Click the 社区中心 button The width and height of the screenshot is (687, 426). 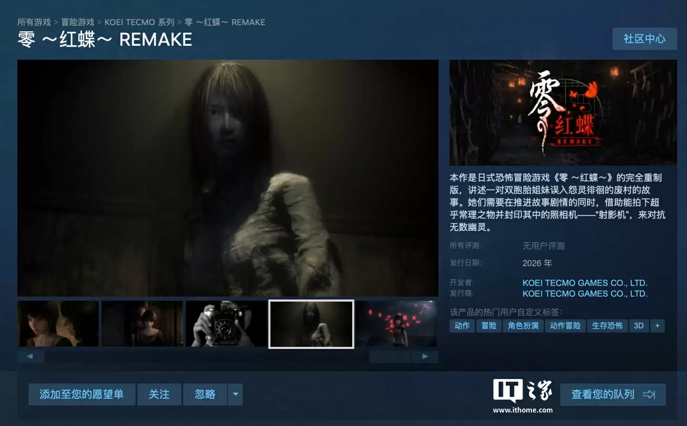coord(645,39)
